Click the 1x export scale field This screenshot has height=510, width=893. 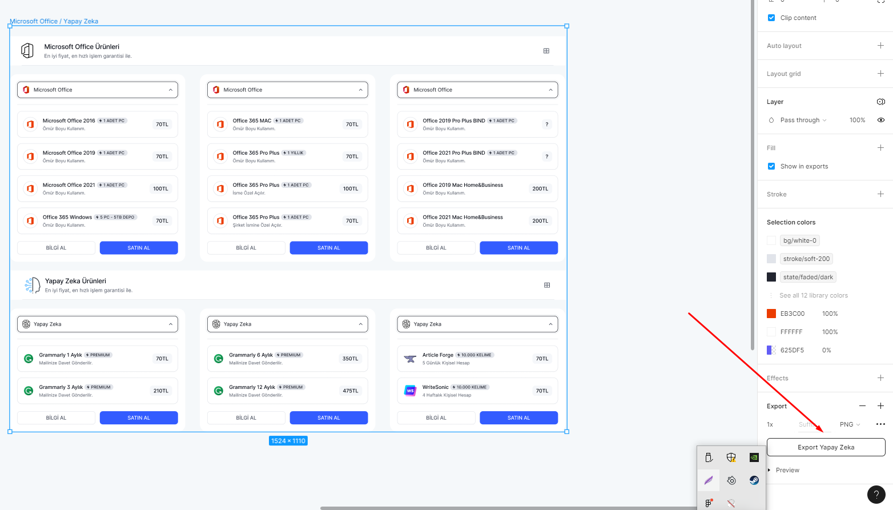pos(770,424)
